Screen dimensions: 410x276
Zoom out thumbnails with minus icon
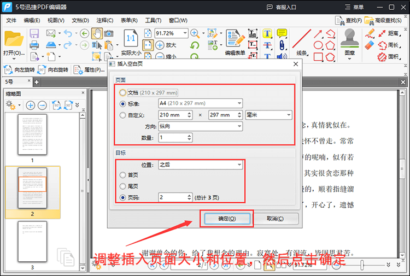pos(42,105)
